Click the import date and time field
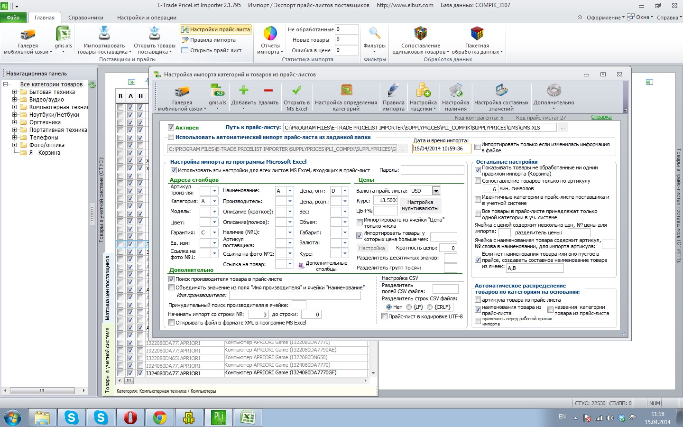 tap(442, 149)
